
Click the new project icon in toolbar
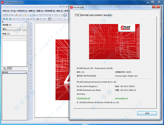3,15
